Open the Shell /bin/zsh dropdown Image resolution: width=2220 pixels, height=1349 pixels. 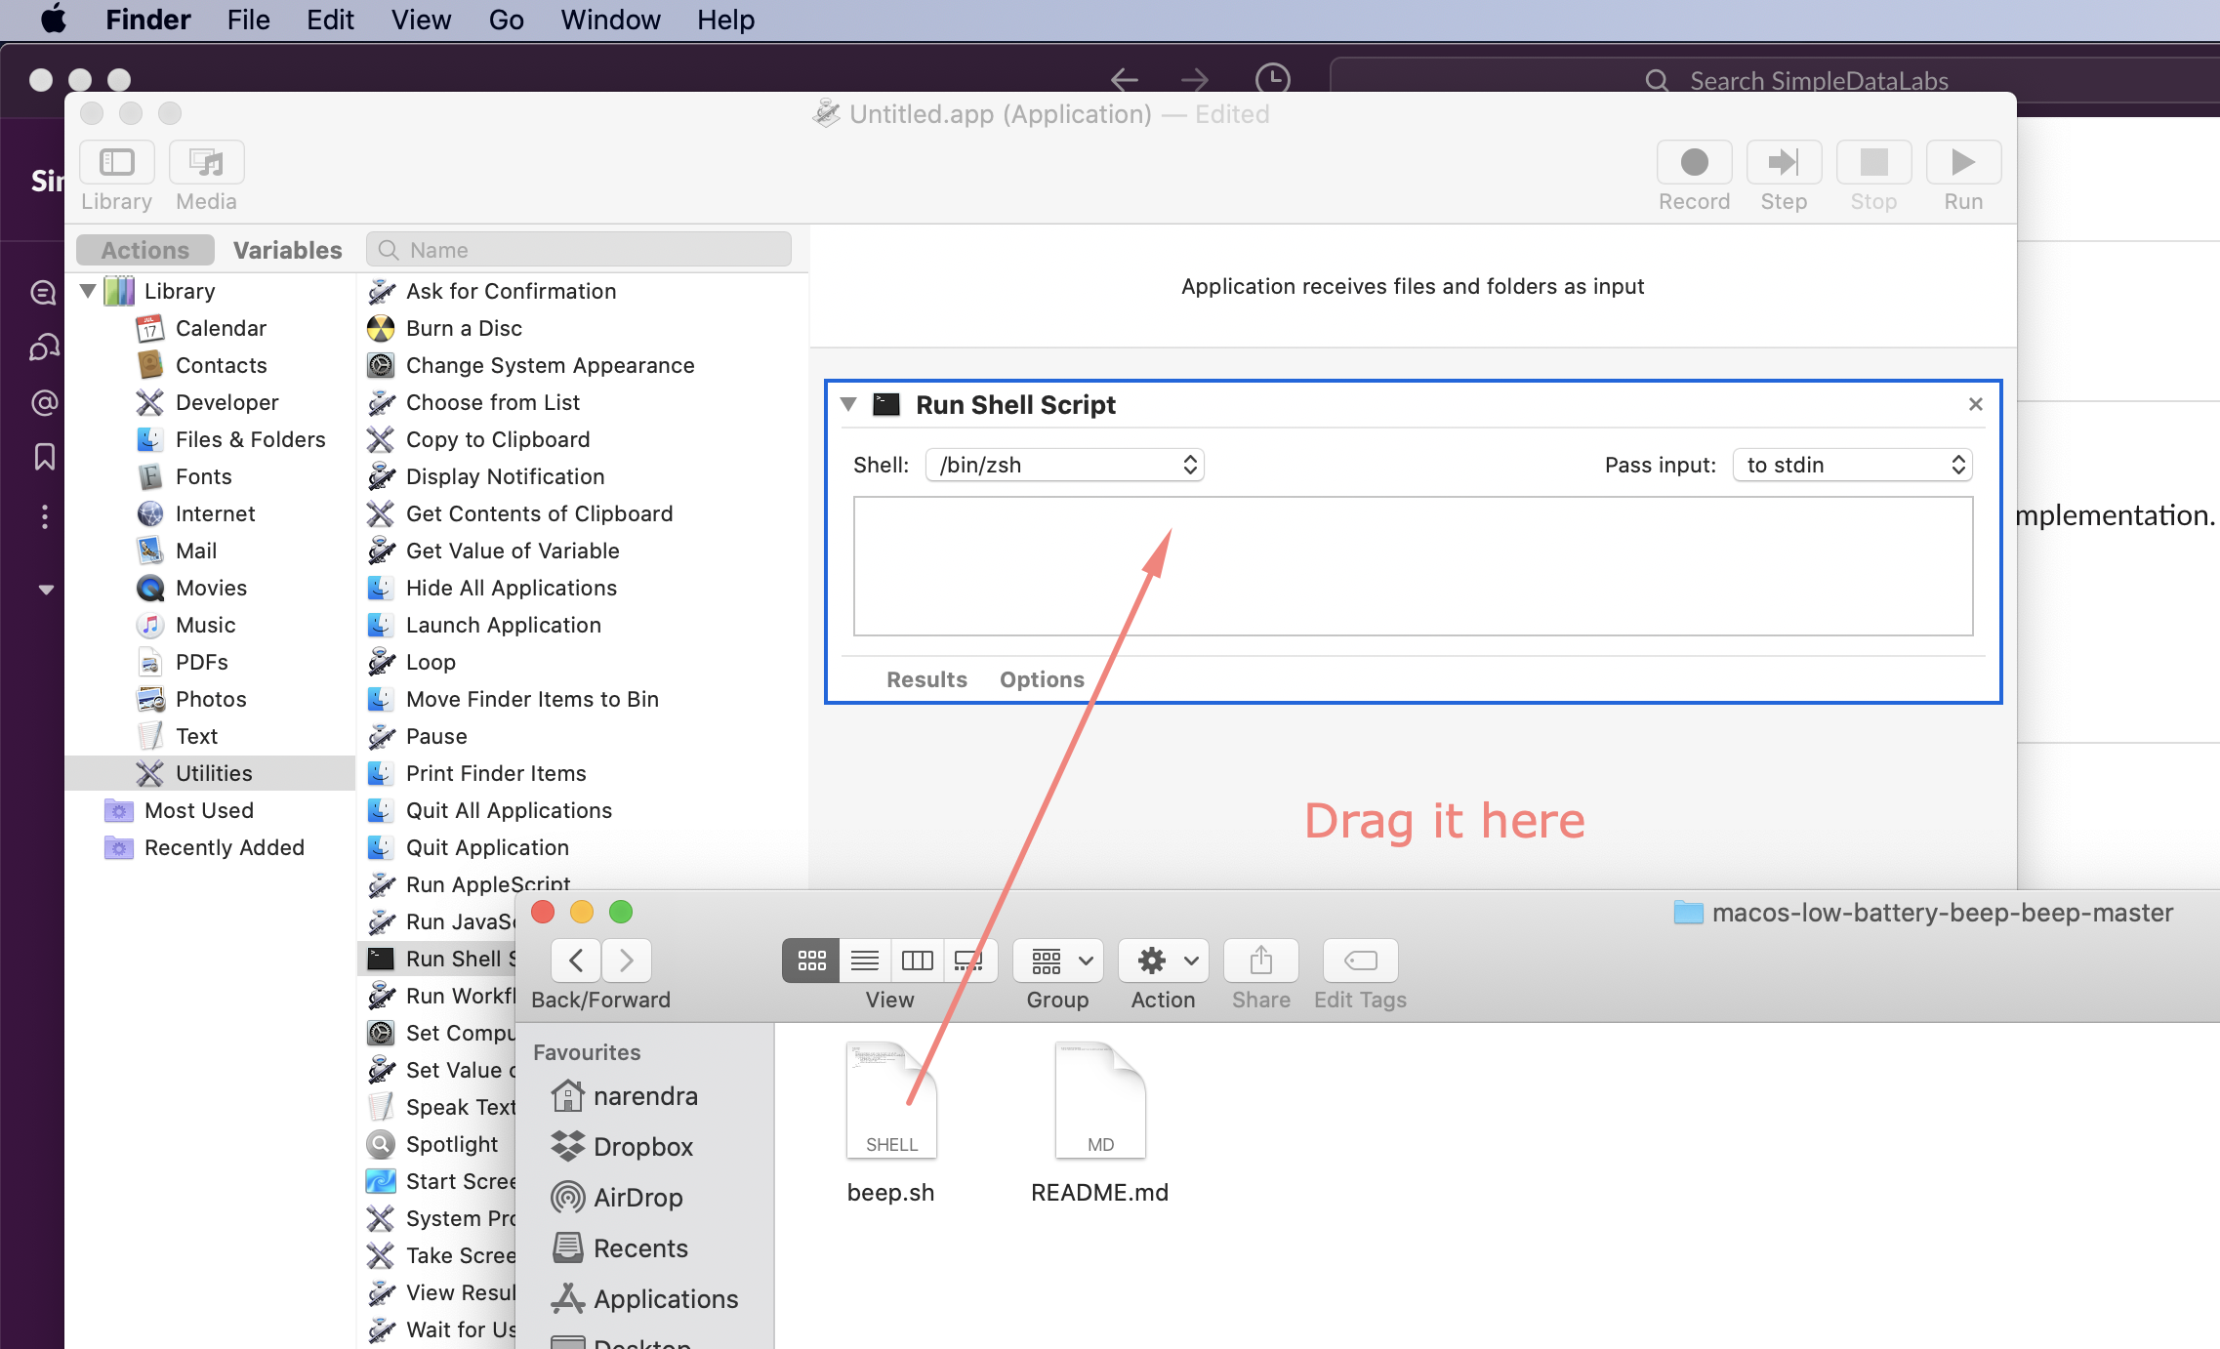tap(1064, 465)
